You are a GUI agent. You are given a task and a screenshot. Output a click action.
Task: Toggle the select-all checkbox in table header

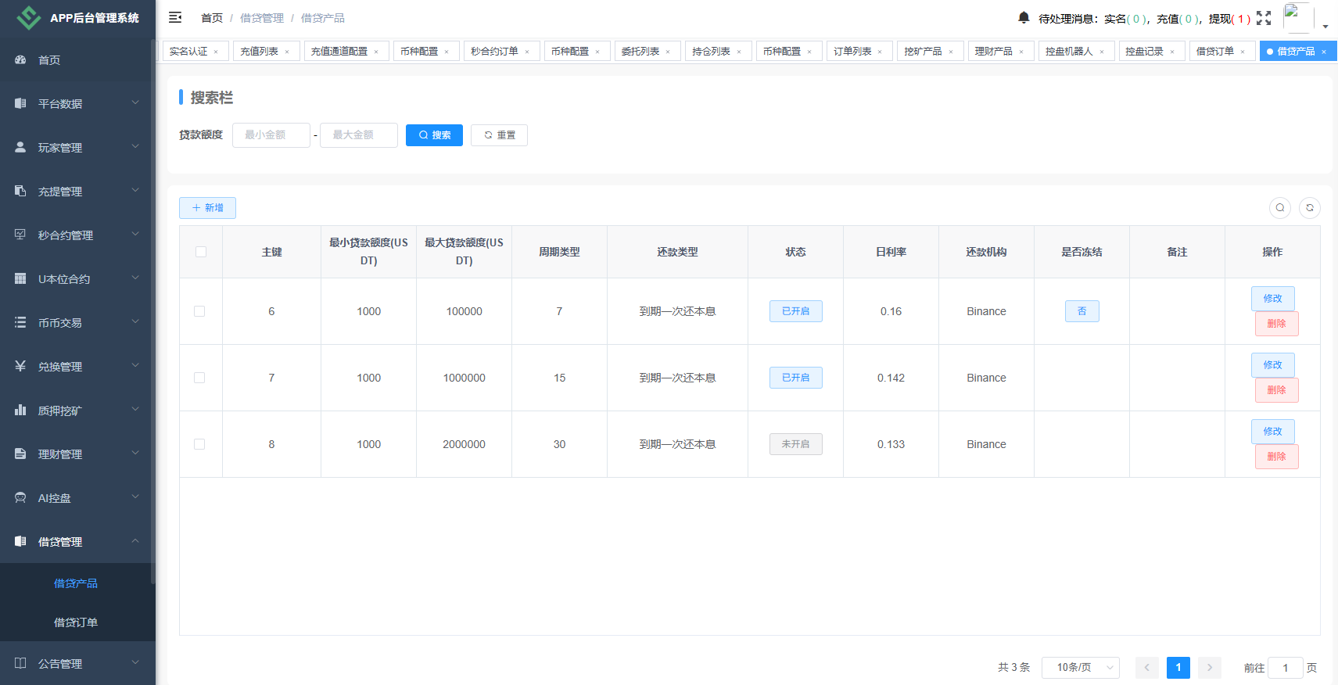coord(201,252)
